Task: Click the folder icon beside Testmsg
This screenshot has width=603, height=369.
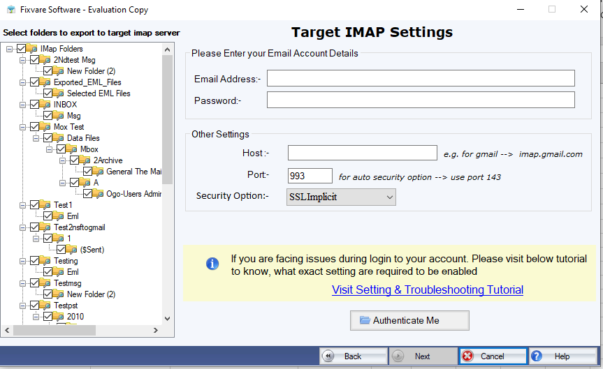Action: (x=45, y=283)
